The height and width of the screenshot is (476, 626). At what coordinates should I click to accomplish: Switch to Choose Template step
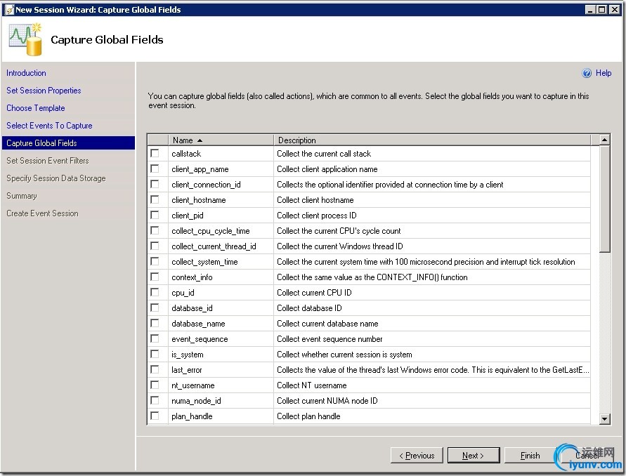coord(36,108)
